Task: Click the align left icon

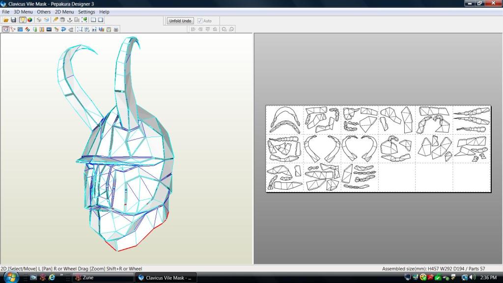Action: tap(193, 29)
